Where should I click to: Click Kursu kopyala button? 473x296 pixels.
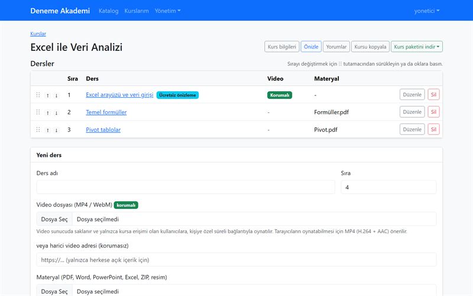pos(370,47)
